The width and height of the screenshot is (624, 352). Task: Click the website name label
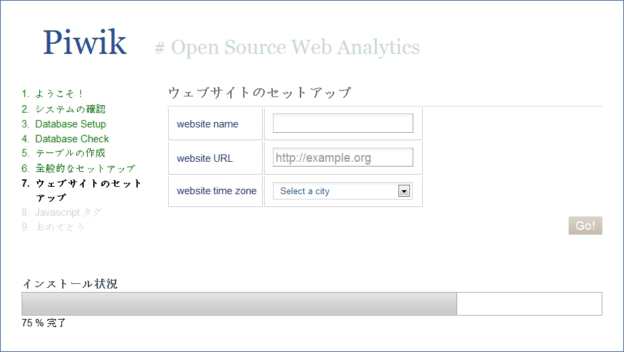[207, 124]
